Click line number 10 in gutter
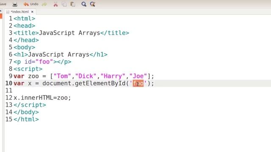 tap(9, 83)
